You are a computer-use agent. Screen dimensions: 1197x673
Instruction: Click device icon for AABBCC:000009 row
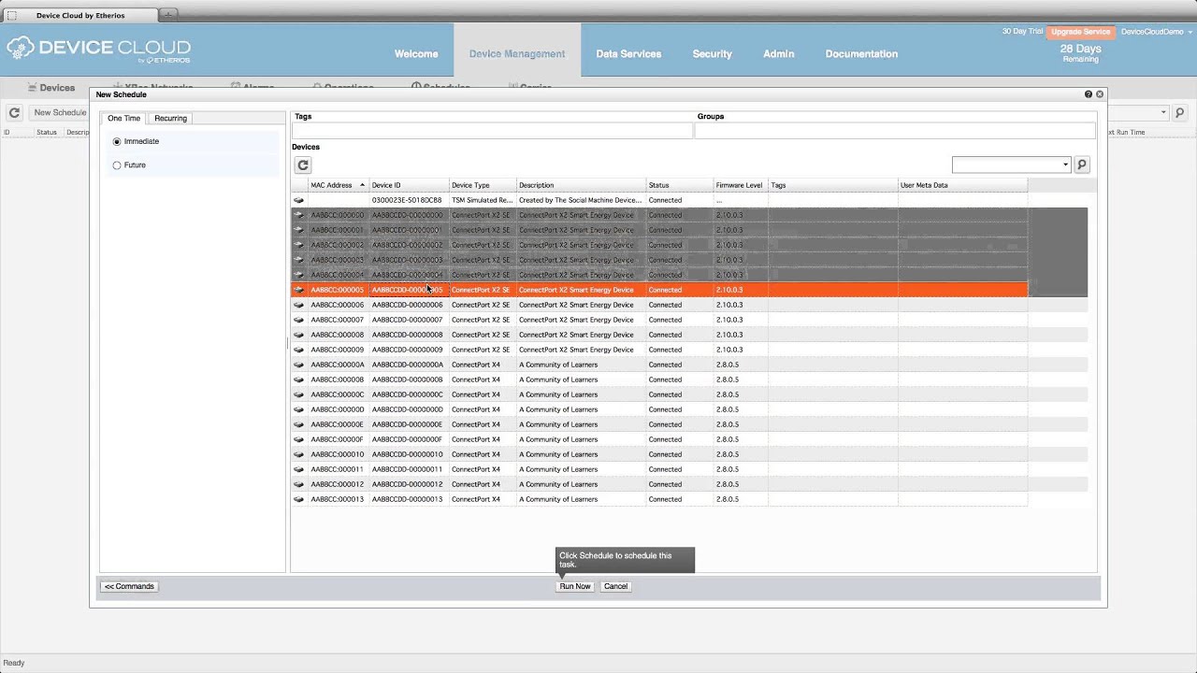(299, 350)
